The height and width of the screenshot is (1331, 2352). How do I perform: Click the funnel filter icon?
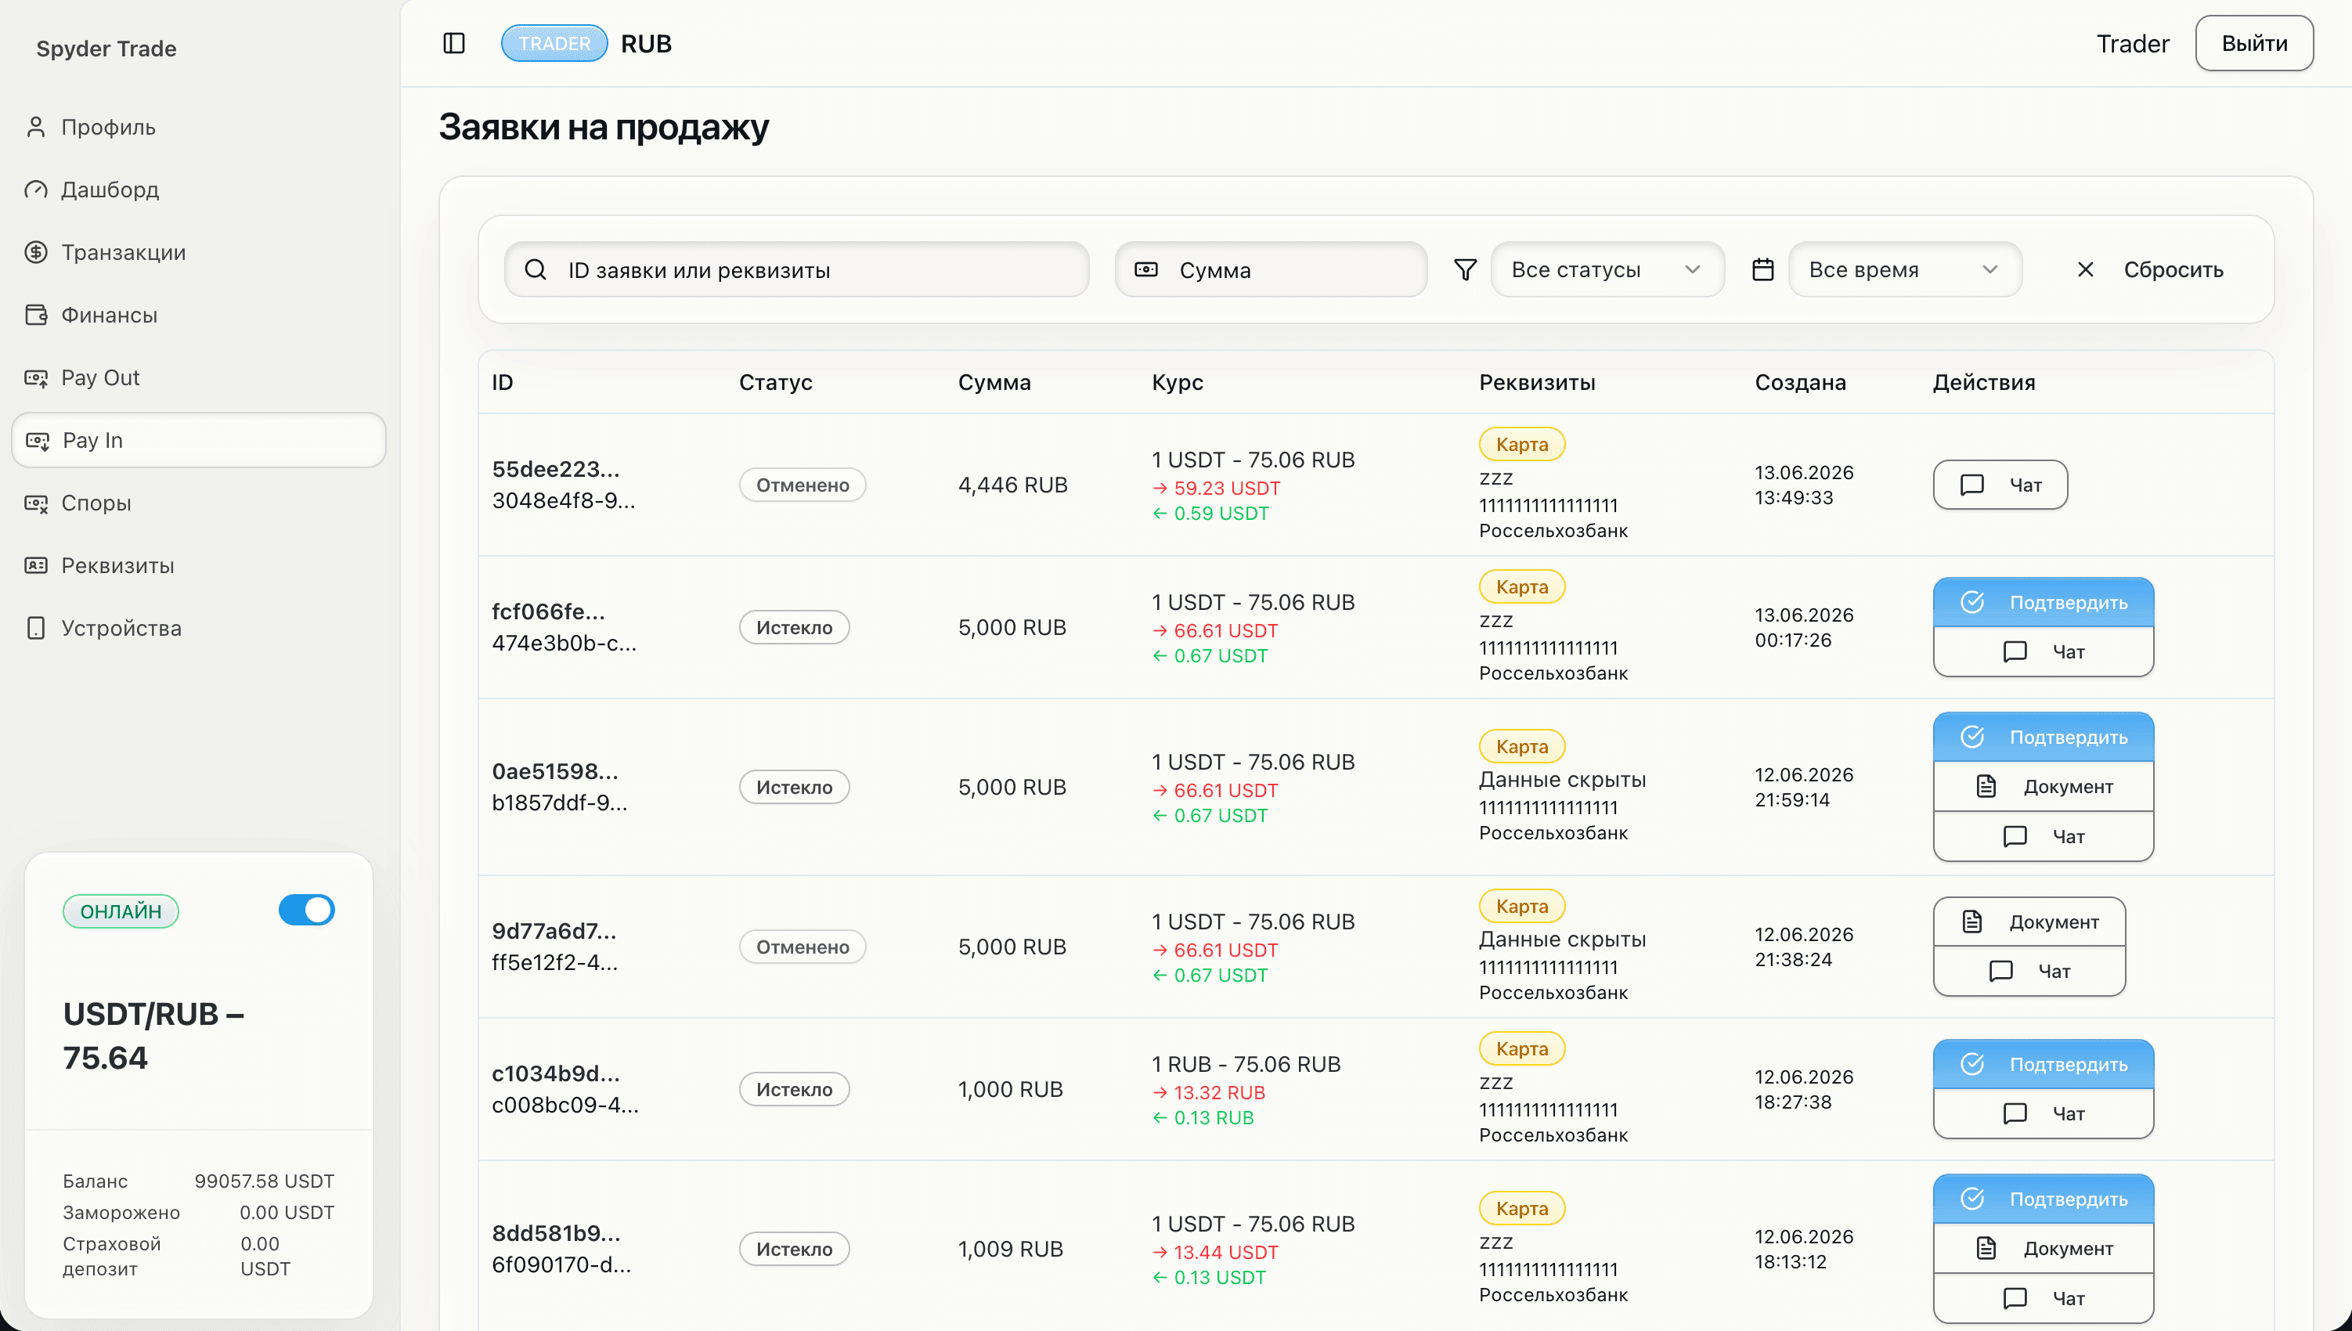click(x=1466, y=269)
